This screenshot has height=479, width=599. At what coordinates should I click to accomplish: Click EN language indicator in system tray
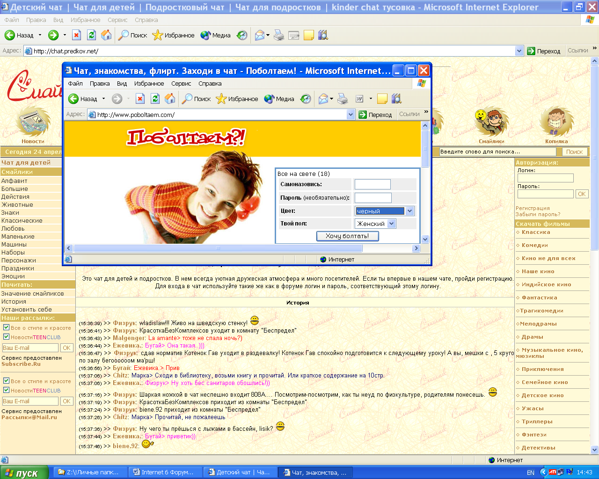[x=531, y=472]
